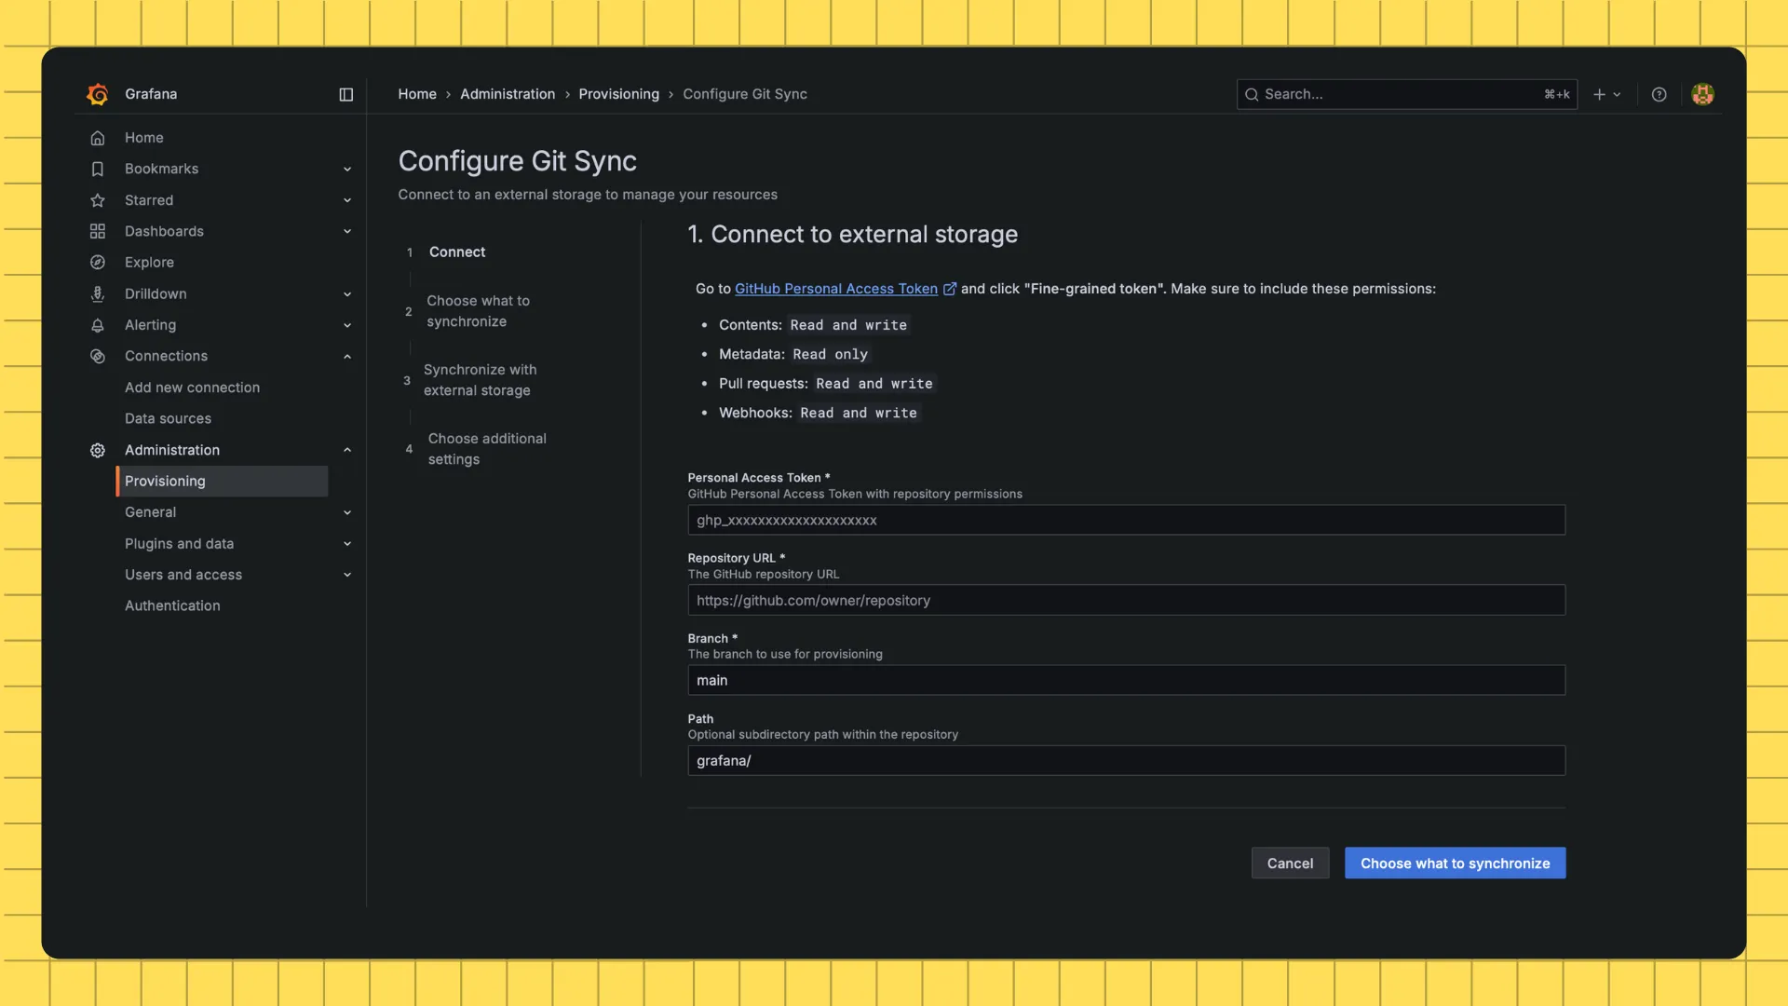
Task: Expand the Bookmarks section chevron
Action: click(x=347, y=169)
